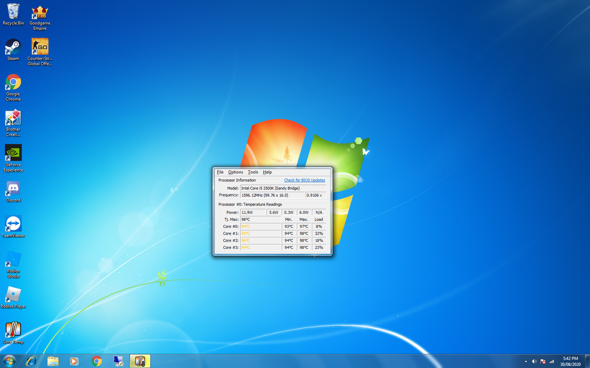Image resolution: width=590 pixels, height=368 pixels.
Task: Open the Help menu in Core Temp
Action: tap(267, 172)
